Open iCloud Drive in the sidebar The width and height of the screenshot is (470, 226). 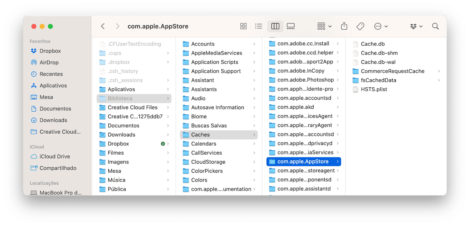54,156
